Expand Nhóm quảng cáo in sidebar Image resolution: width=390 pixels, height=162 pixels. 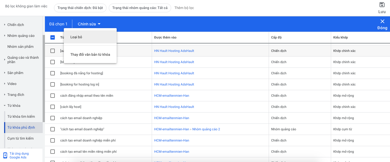coord(5,36)
